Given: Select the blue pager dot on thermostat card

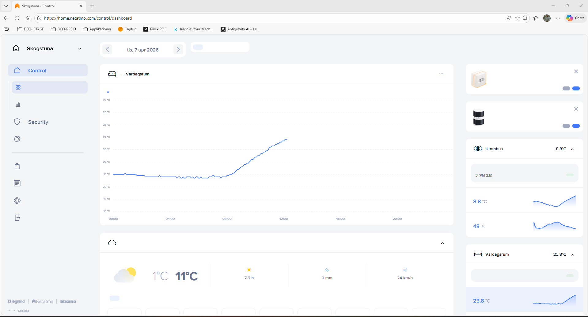Looking at the screenshot, I should (x=576, y=89).
